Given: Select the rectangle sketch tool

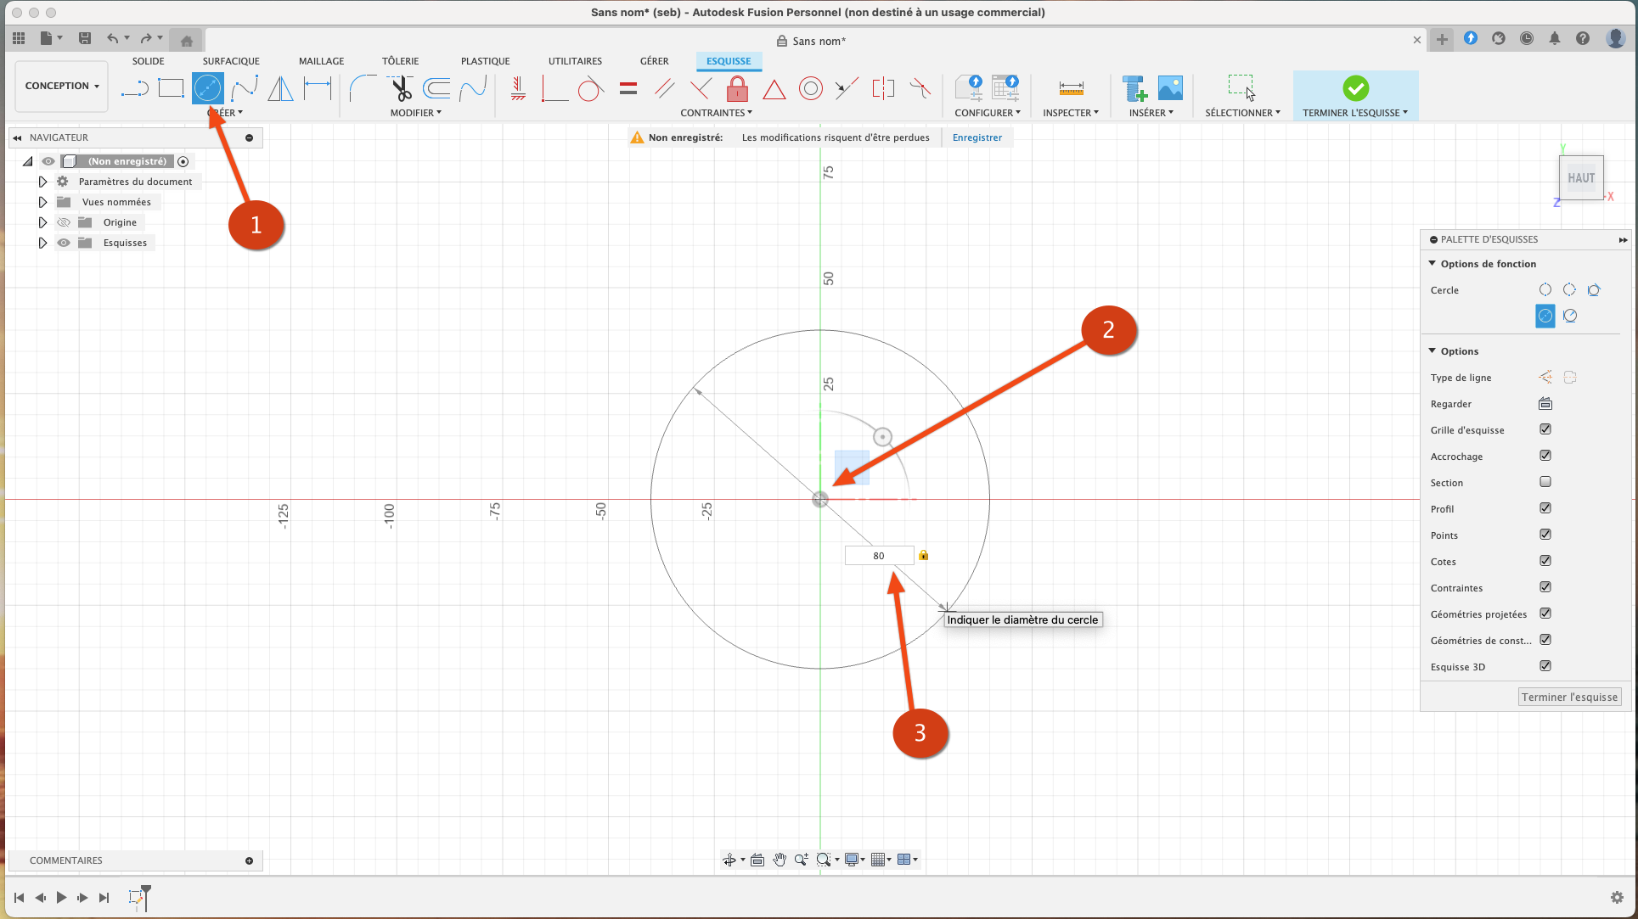Looking at the screenshot, I should pos(171,88).
